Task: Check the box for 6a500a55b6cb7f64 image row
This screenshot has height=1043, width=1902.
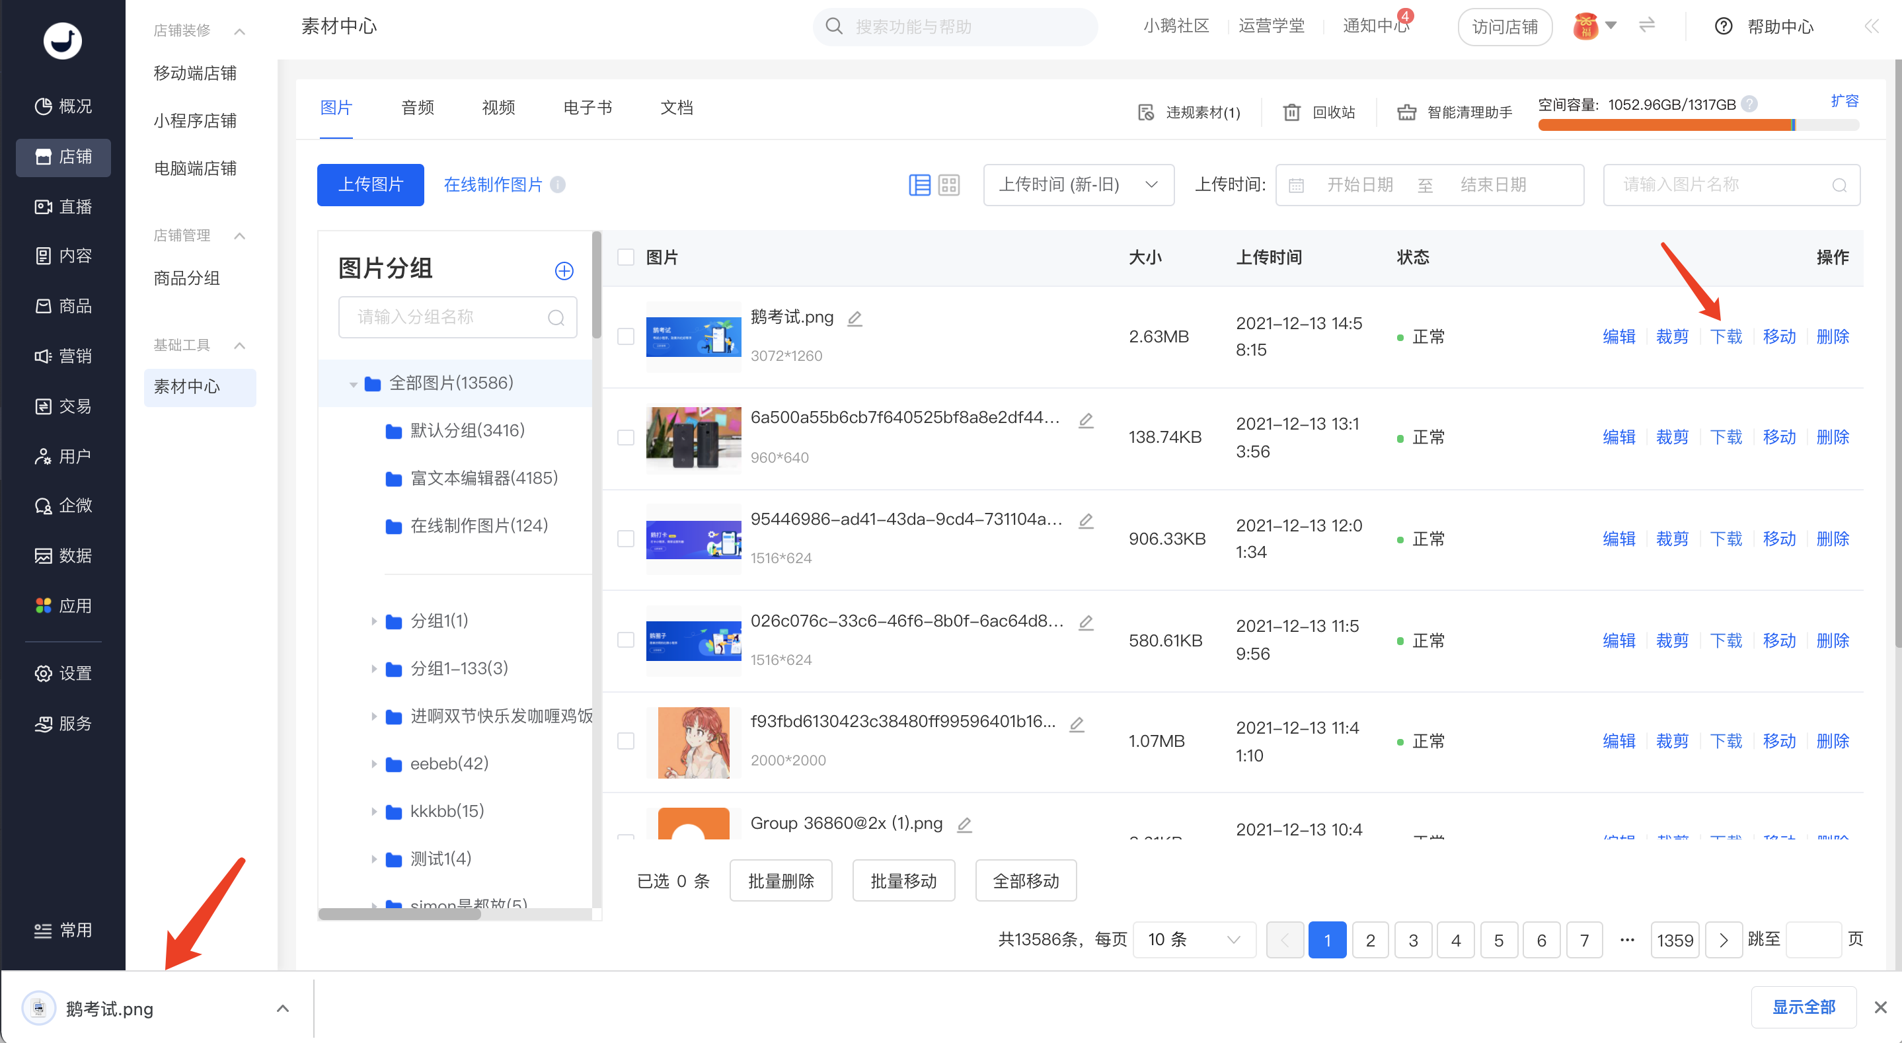Action: click(x=625, y=438)
